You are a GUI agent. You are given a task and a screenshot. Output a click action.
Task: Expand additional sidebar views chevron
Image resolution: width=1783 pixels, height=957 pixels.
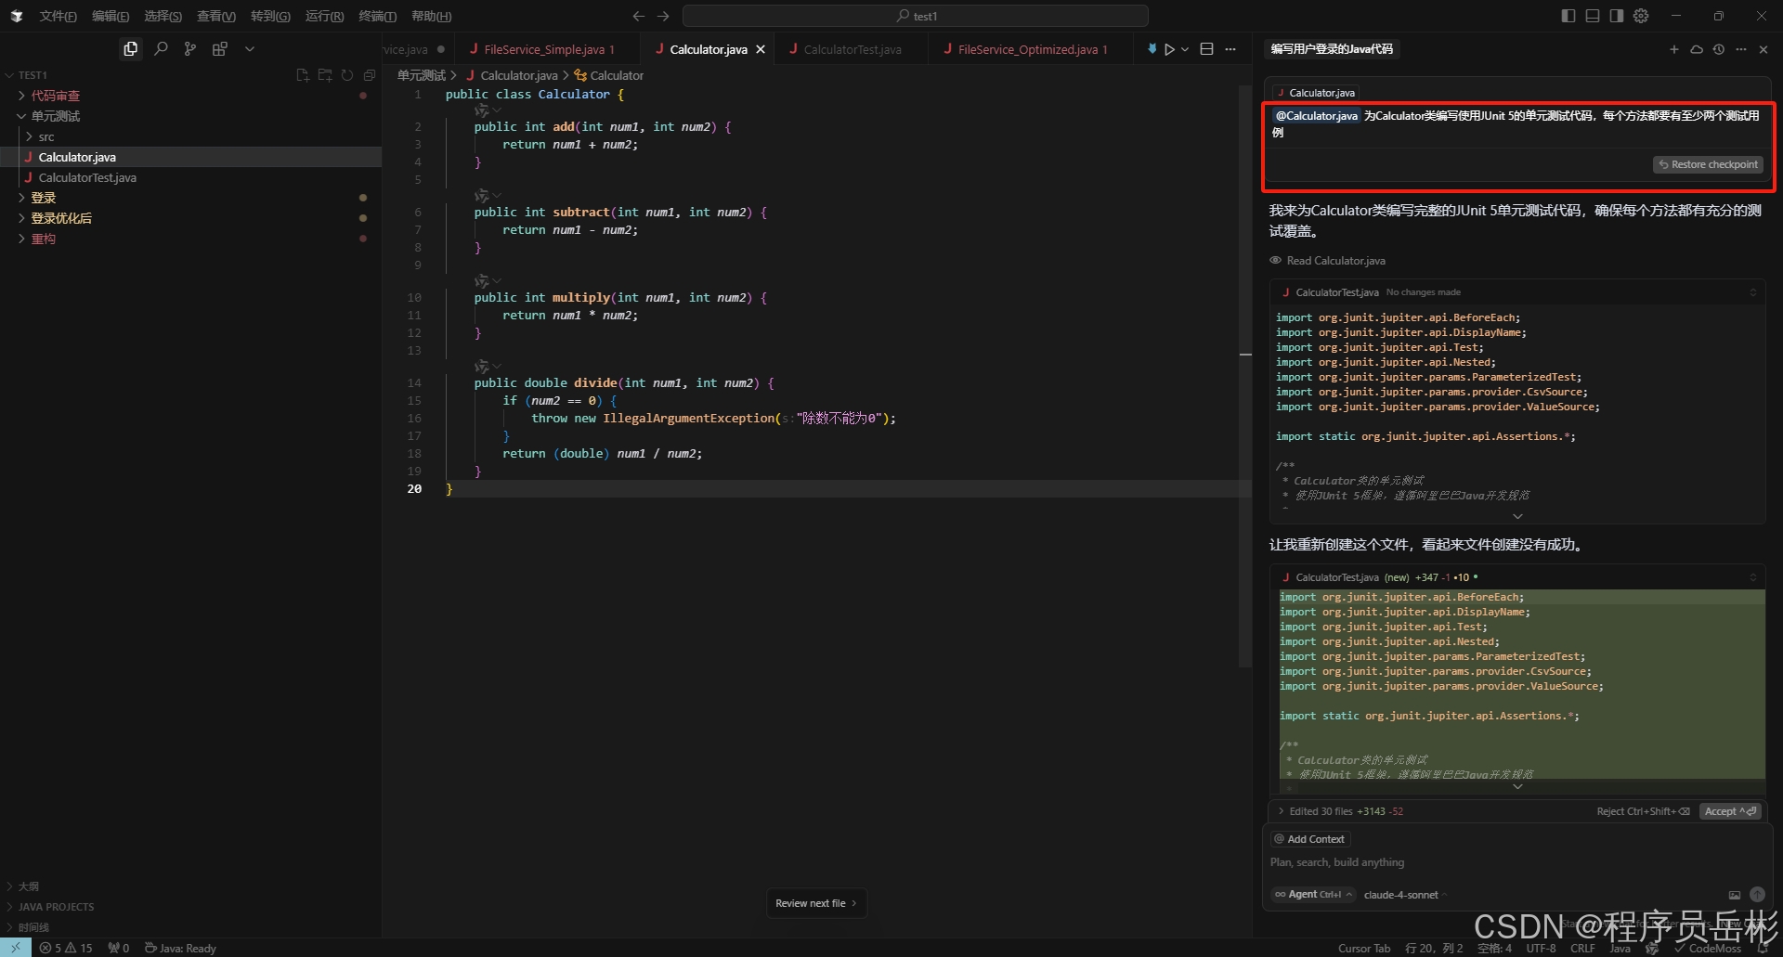point(250,49)
